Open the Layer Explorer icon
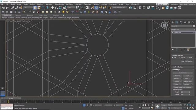This screenshot has width=196, height=110. 144,8
